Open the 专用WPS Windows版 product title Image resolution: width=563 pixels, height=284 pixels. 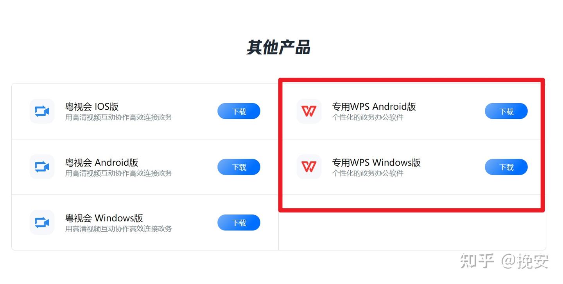[x=377, y=163]
